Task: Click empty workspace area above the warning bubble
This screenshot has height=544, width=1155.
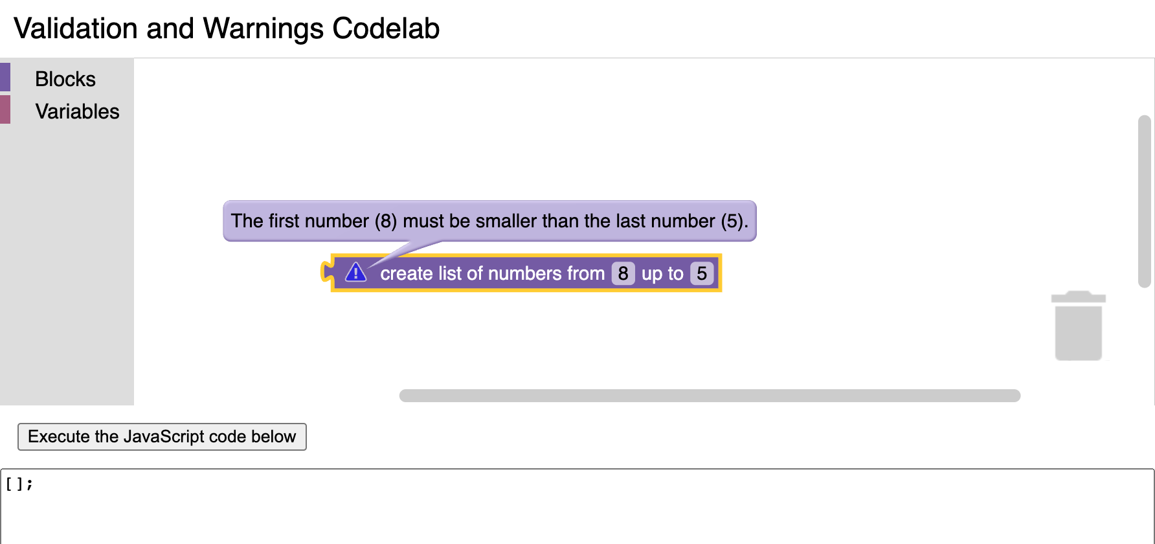Action: coord(518,130)
